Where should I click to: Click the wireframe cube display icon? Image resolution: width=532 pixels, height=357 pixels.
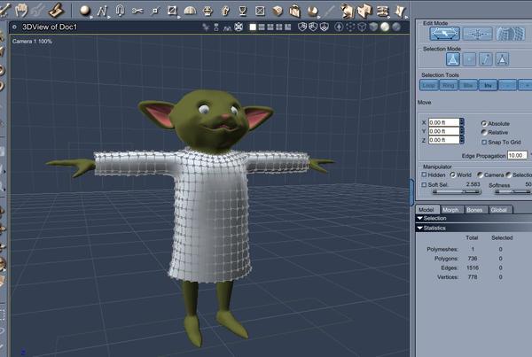(362, 27)
